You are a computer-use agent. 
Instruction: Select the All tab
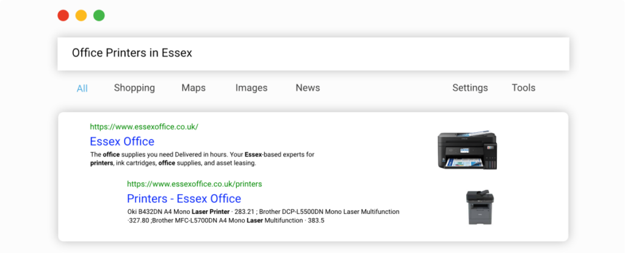click(x=82, y=88)
